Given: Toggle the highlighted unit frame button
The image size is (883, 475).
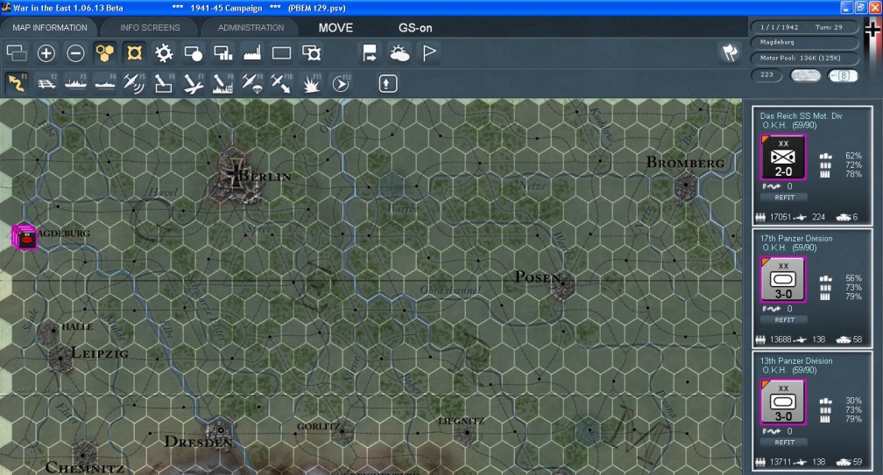Looking at the screenshot, I should (135, 52).
